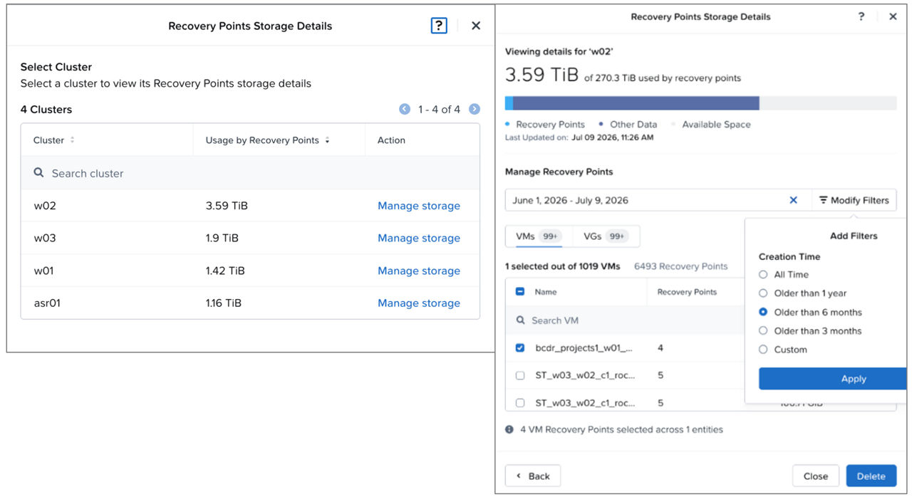
Task: Clear the date range filter
Action: click(x=793, y=200)
